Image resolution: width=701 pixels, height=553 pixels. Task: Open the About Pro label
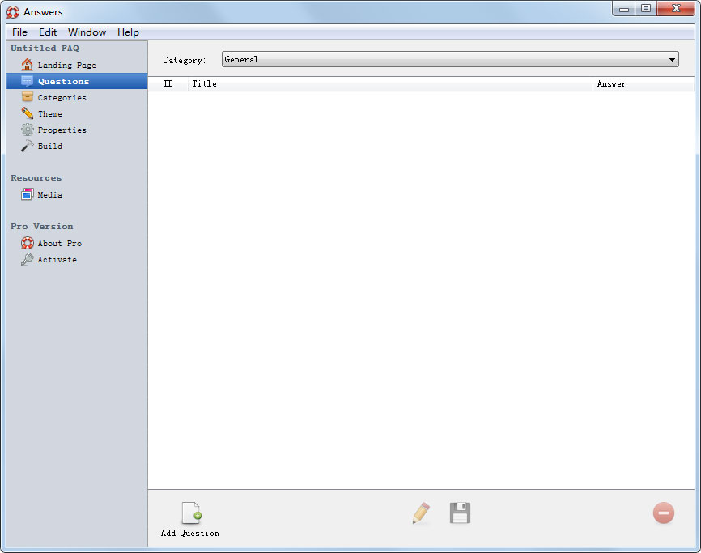pos(59,243)
